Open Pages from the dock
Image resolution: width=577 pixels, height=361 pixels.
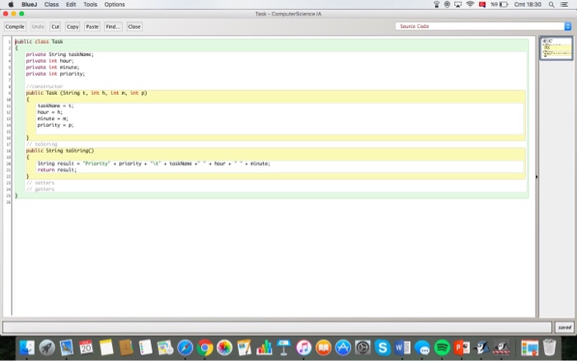coord(244,347)
